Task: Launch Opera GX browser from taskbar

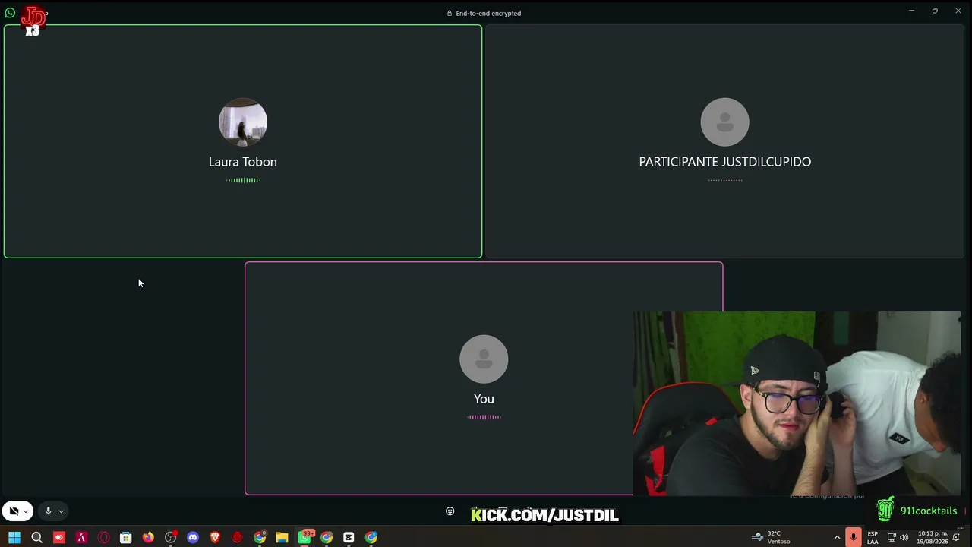Action: (x=104, y=538)
